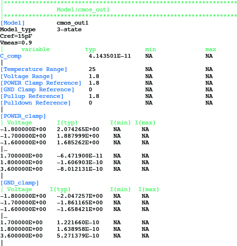
Task: Click the [Voltage Range] keyword
Action: [x=26, y=76]
